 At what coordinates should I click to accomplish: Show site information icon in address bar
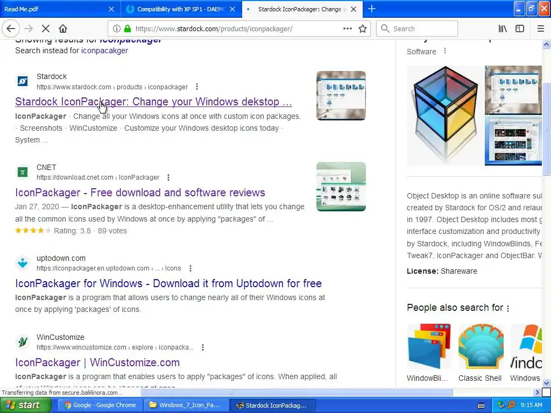click(117, 29)
